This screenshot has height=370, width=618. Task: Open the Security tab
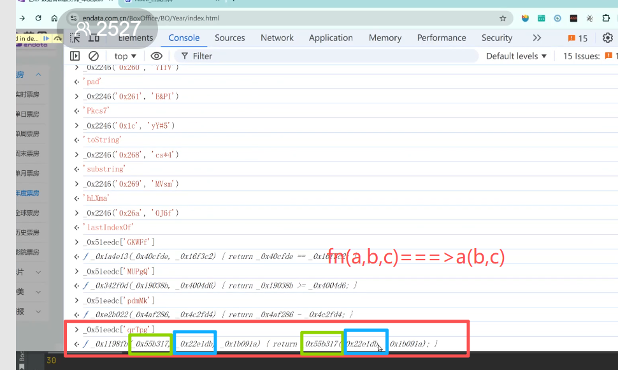pos(496,38)
